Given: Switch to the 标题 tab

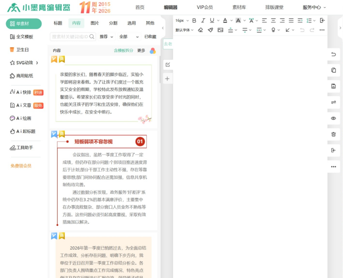Looking at the screenshot, I should tap(58, 23).
